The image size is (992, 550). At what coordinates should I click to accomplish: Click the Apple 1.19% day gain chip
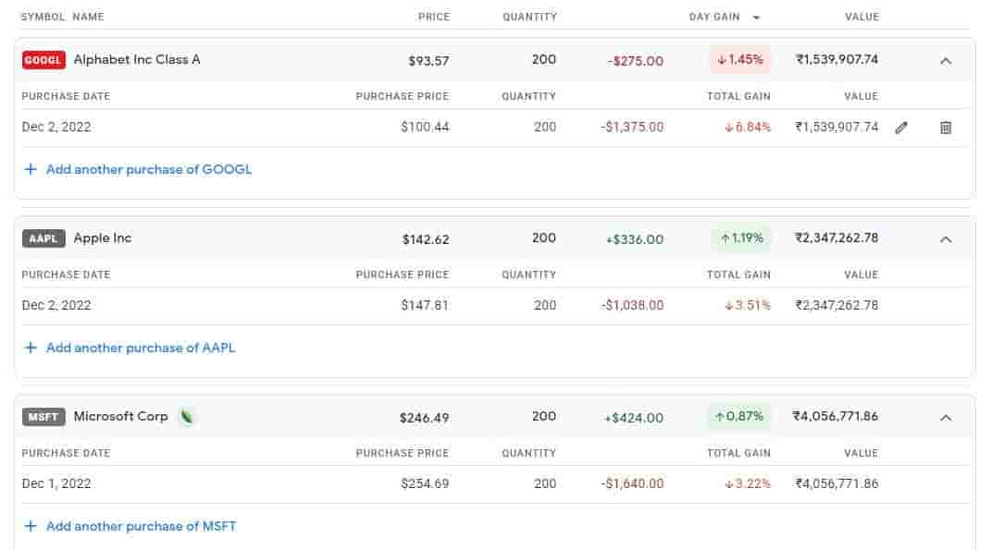pyautogui.click(x=740, y=238)
